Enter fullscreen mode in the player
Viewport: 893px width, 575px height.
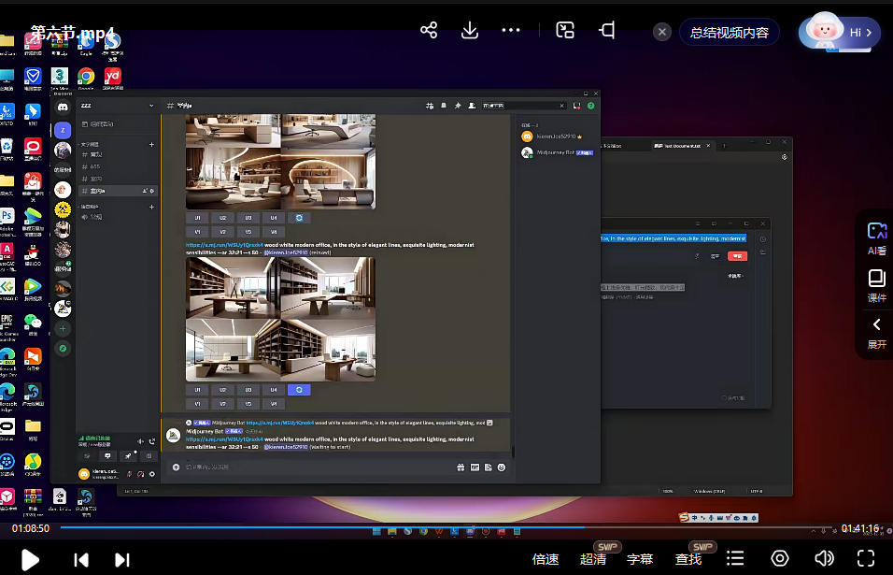point(866,558)
